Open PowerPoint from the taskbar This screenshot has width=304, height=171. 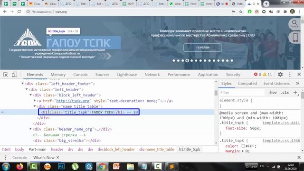coord(116,166)
